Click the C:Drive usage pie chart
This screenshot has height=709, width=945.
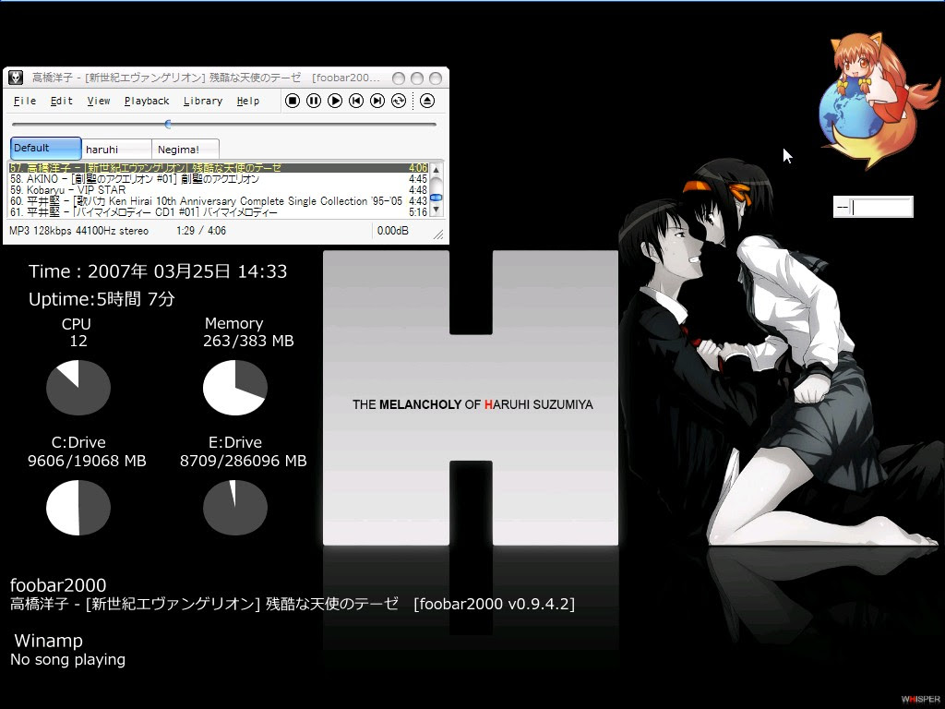78,508
